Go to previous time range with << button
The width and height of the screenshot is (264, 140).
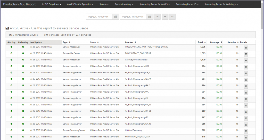coord(165,17)
